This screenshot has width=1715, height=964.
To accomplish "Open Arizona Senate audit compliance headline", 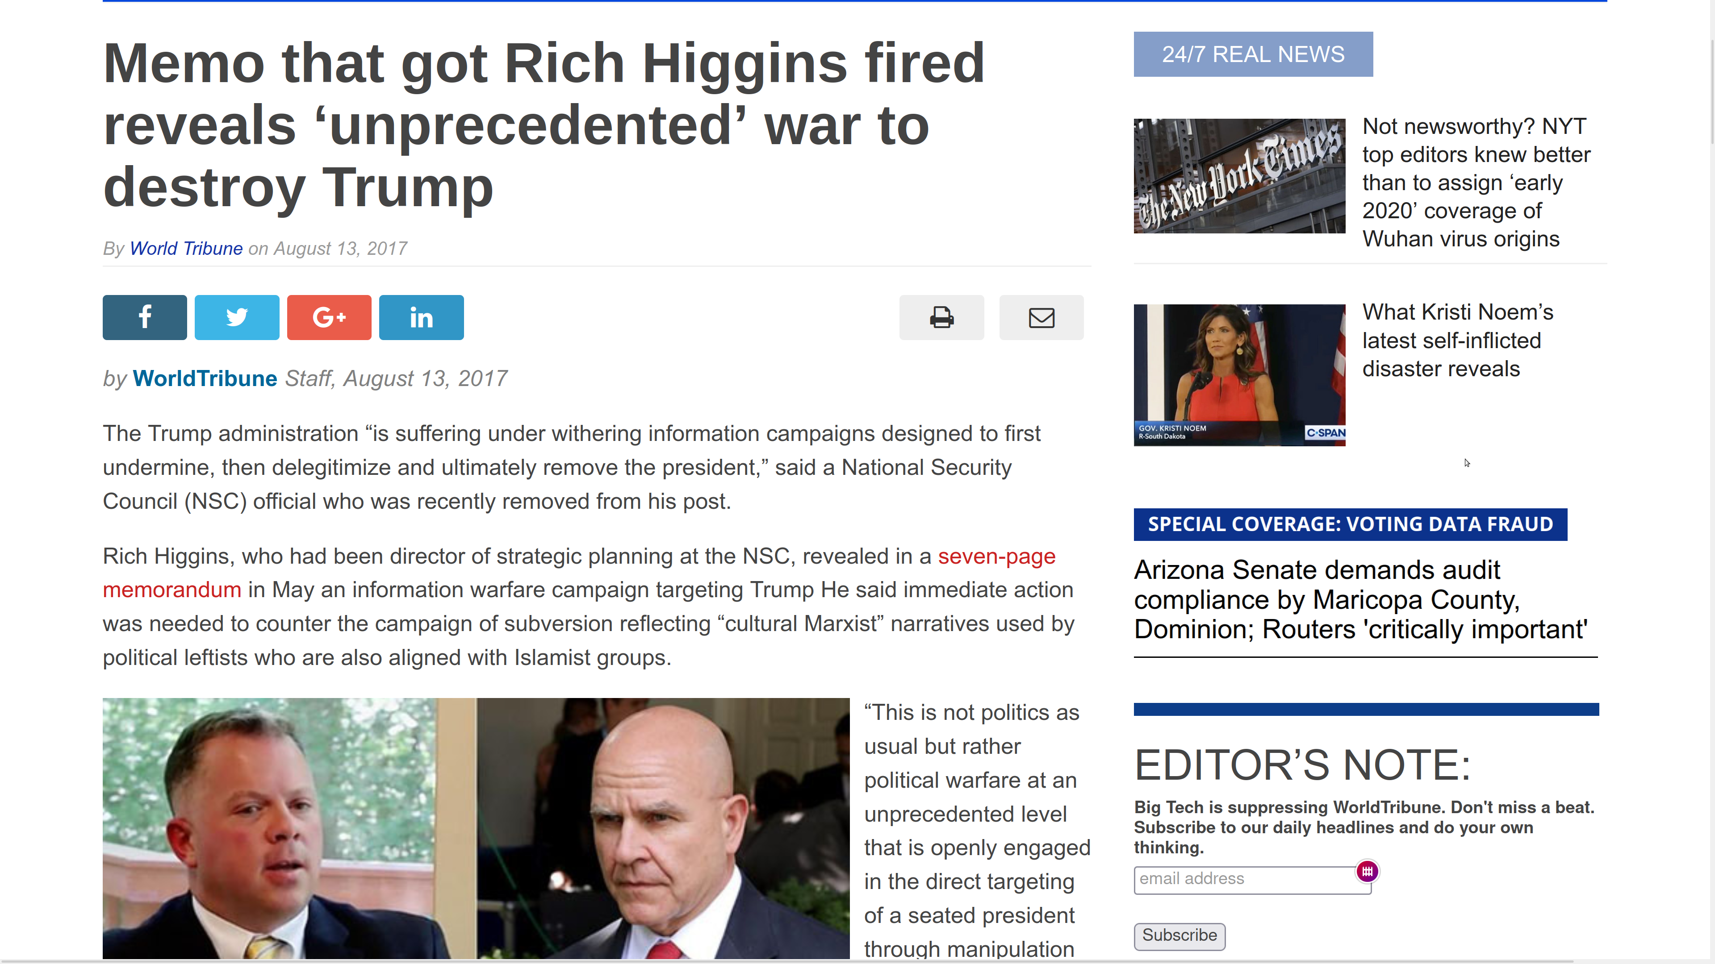I will pyautogui.click(x=1361, y=599).
